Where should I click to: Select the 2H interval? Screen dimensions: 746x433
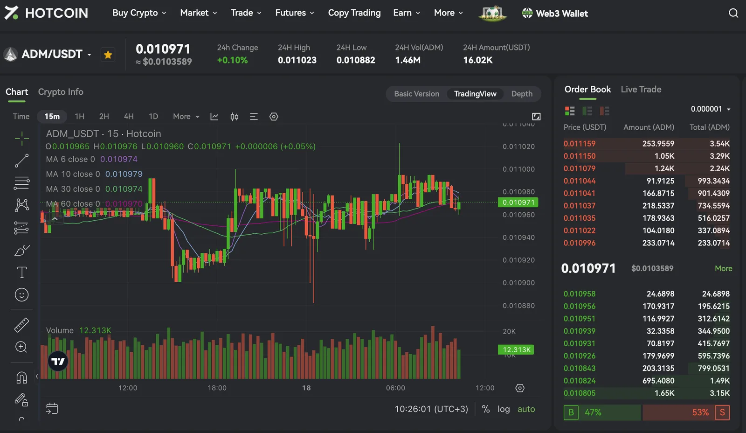(x=104, y=117)
